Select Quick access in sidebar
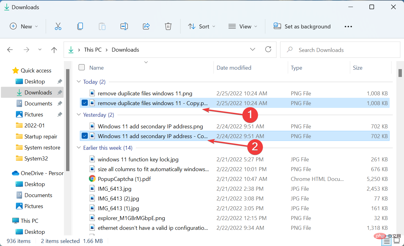Image resolution: width=404 pixels, height=246 pixels. [x=36, y=71]
